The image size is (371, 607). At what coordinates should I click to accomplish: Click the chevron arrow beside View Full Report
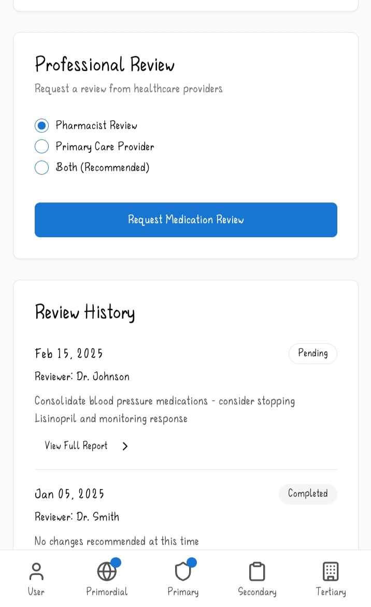125,446
